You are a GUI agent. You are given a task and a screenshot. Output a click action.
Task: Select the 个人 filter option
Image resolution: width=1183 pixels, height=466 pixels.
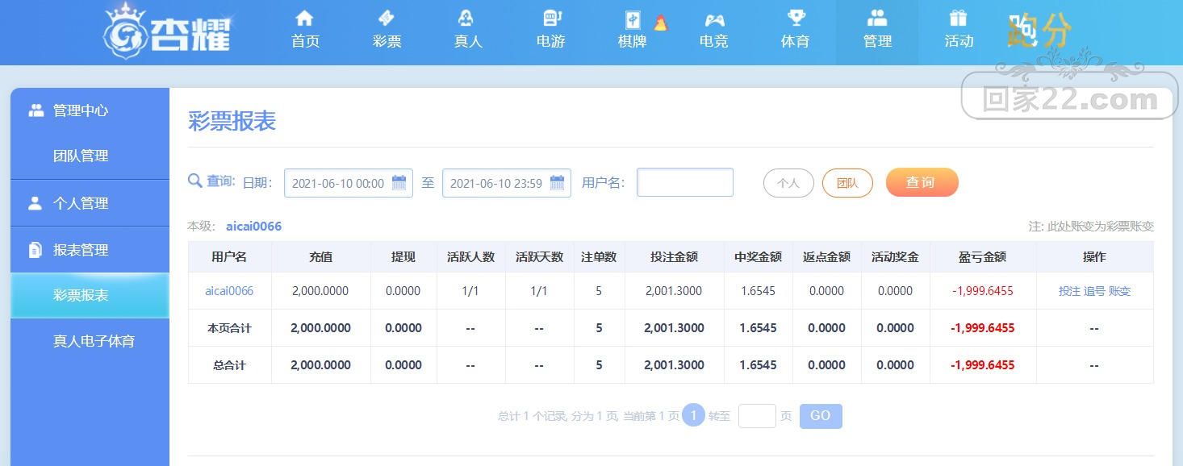tap(788, 183)
